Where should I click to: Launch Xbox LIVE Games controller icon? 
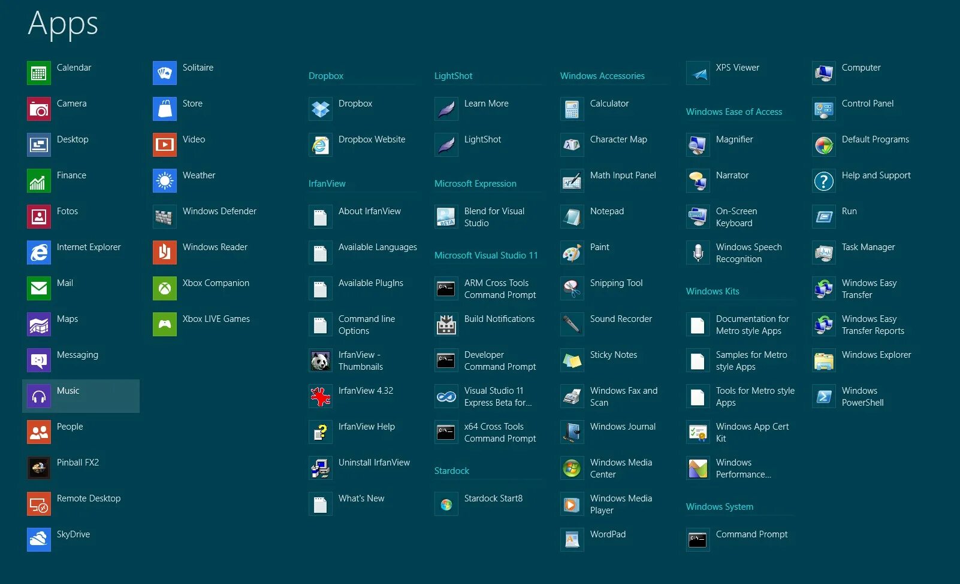point(165,324)
